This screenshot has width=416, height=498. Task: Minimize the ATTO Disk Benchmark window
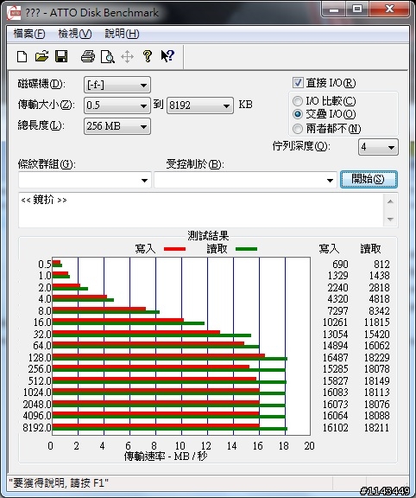coord(333,10)
